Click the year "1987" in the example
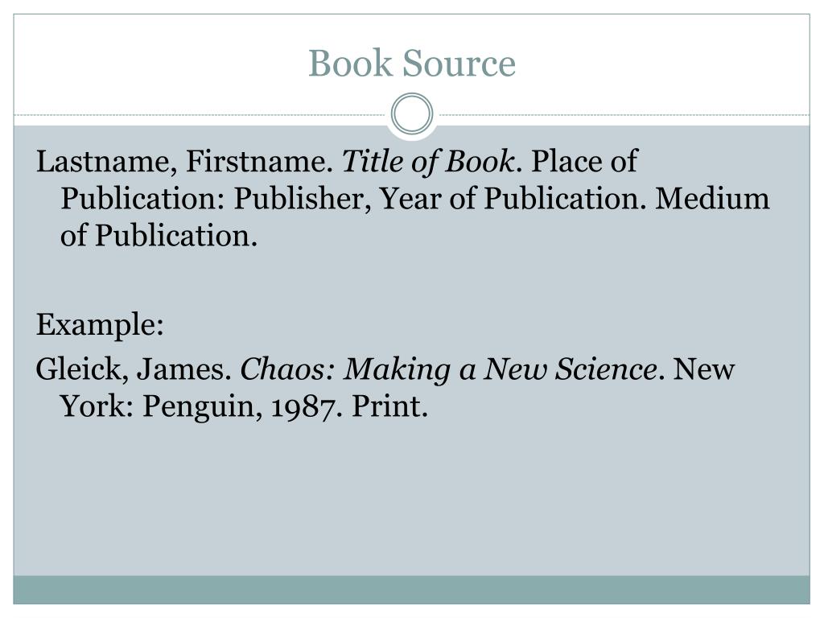The image size is (824, 618). pyautogui.click(x=303, y=406)
